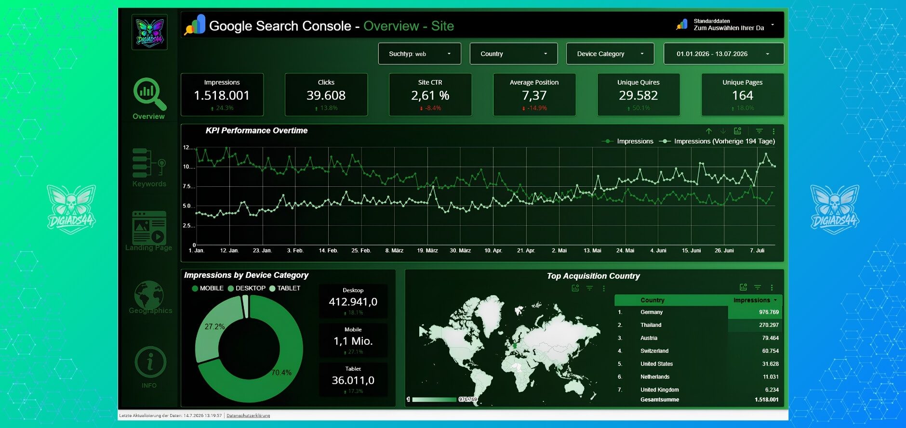Click the map color scale bar
This screenshot has width=906, height=428.
tap(434, 400)
